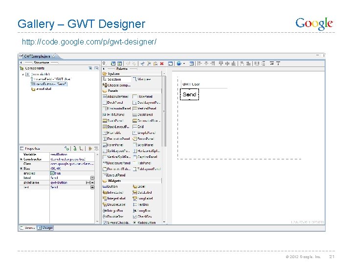
Task: Open the dropdown arrow beside the globe icon
Action: [184, 64]
